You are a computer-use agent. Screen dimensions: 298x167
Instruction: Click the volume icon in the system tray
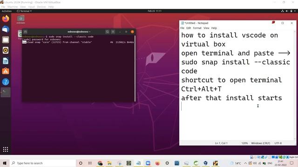[x=255, y=163]
